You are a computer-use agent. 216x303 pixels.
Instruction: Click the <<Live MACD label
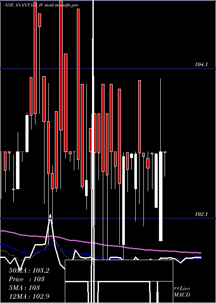[182, 291]
